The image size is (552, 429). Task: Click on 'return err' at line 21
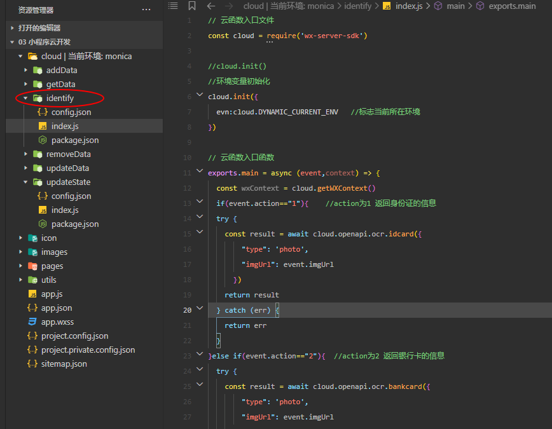(245, 325)
